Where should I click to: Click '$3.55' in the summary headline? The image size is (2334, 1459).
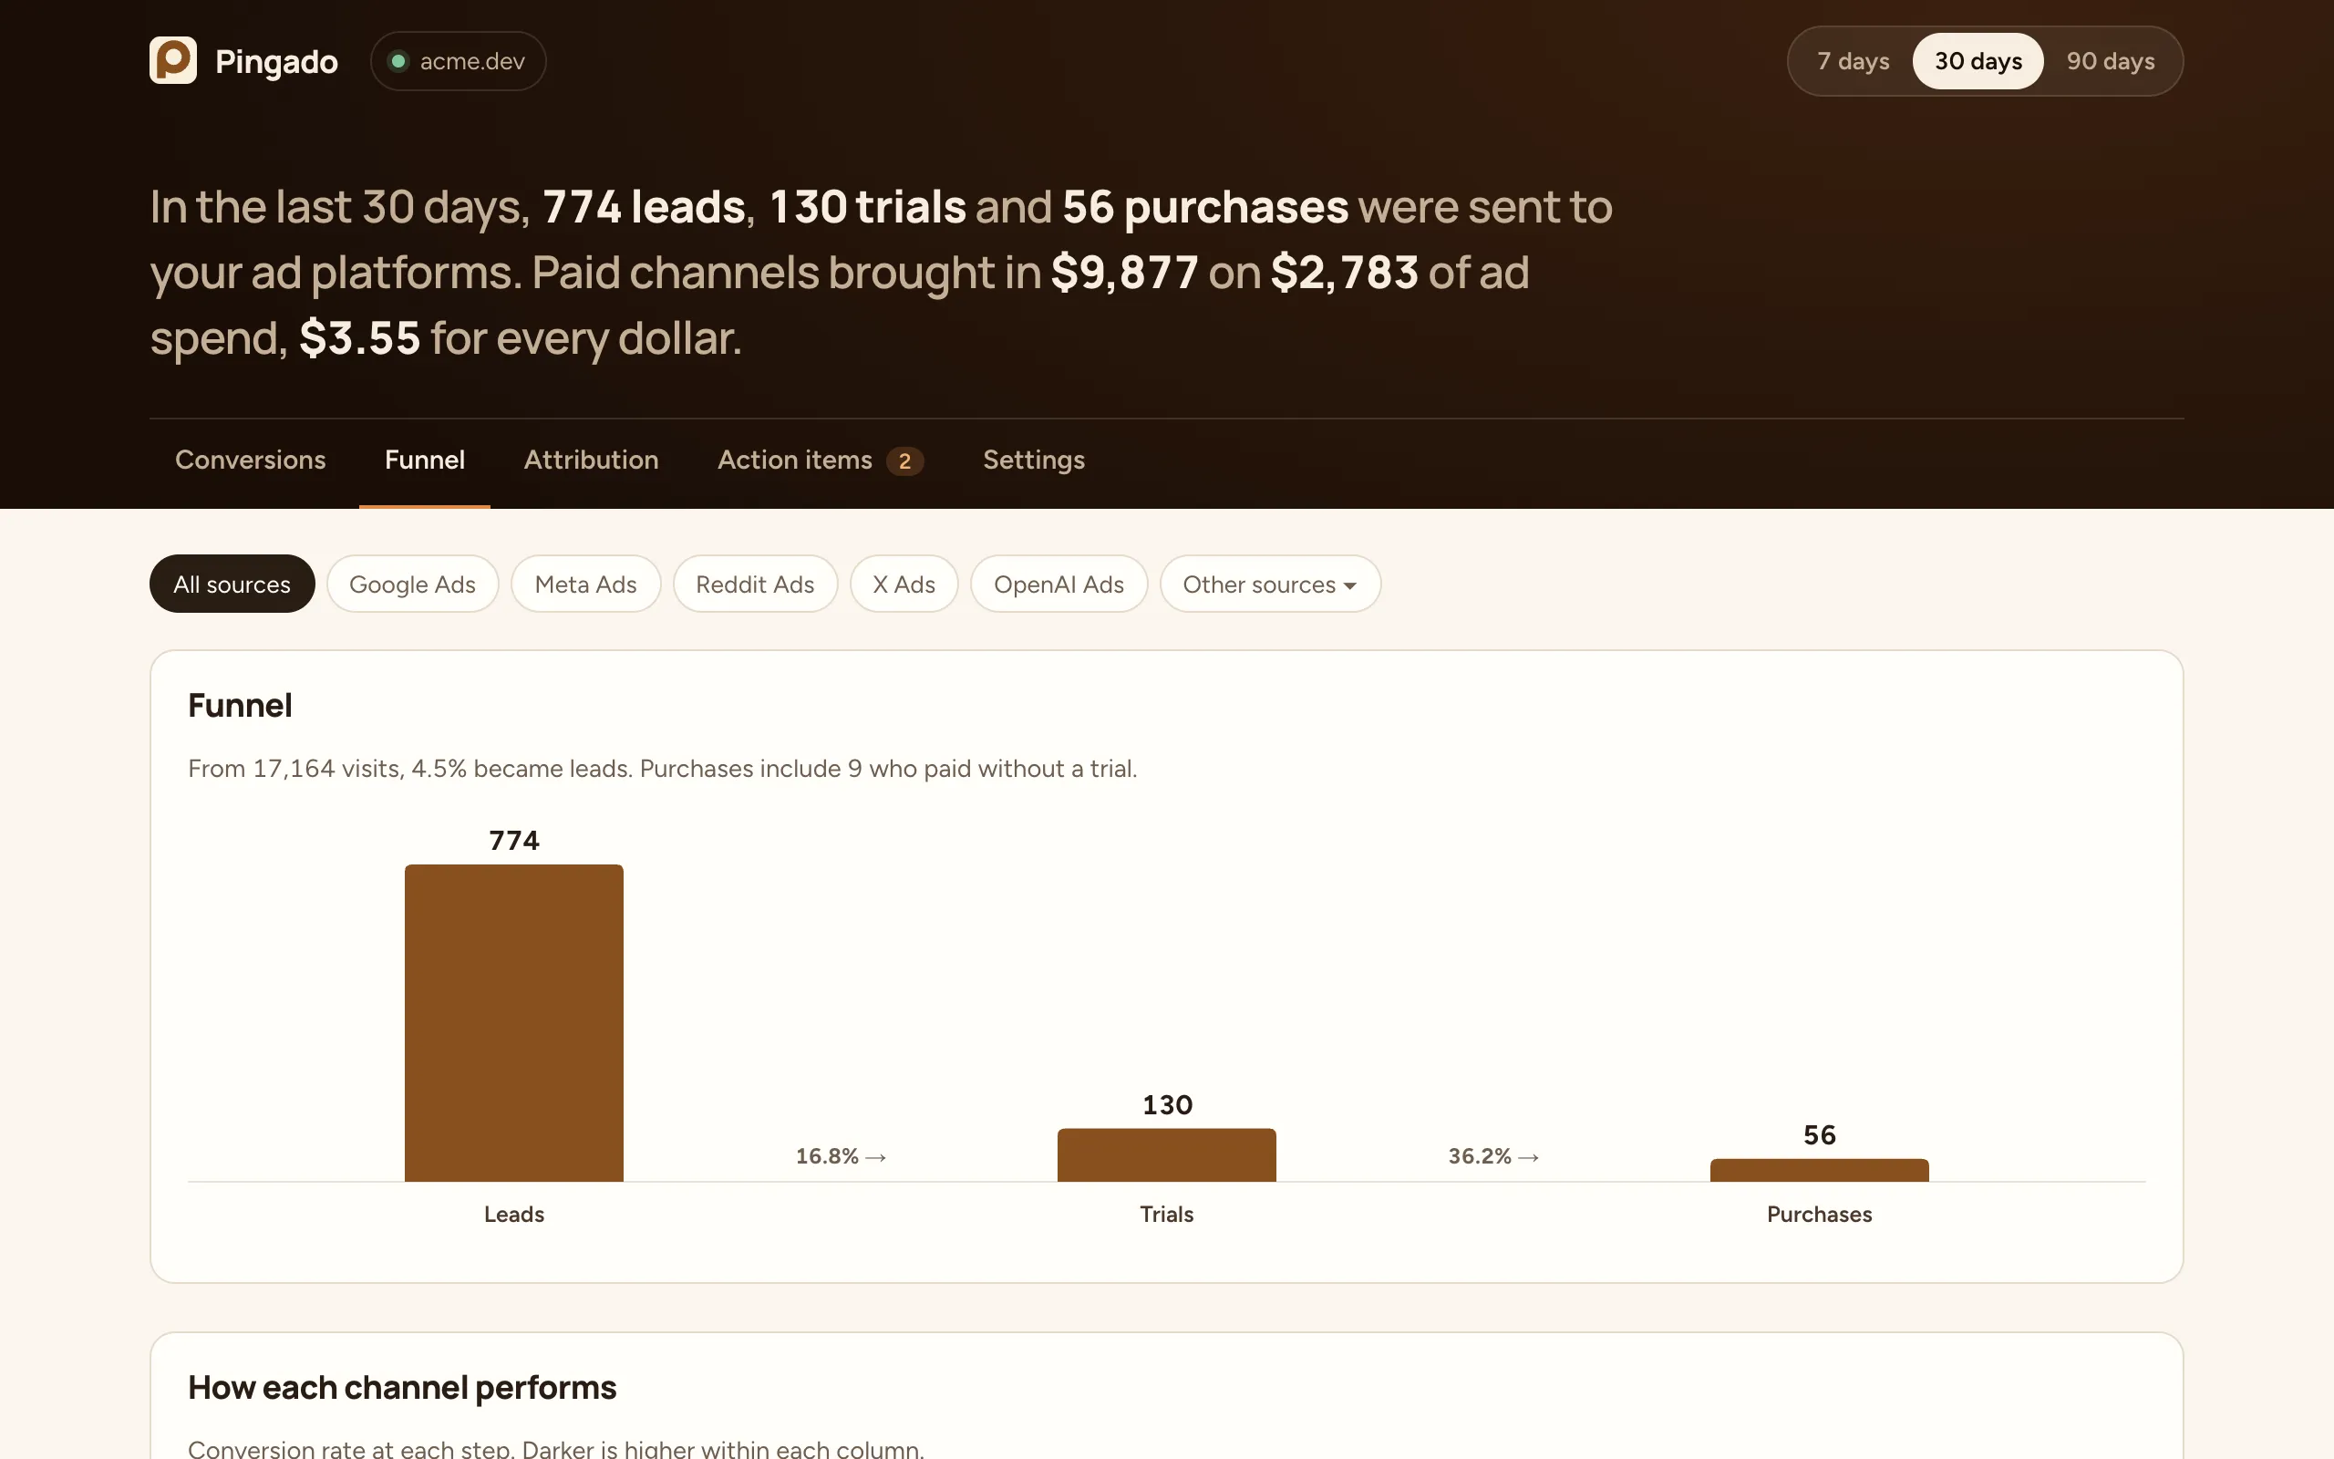[x=360, y=338]
